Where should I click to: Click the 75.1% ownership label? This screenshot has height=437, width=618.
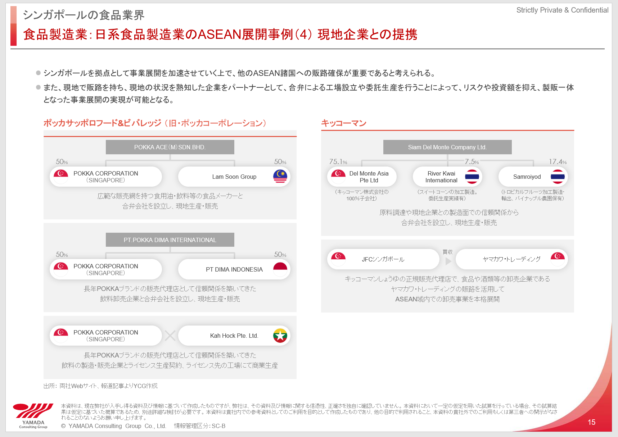click(338, 161)
